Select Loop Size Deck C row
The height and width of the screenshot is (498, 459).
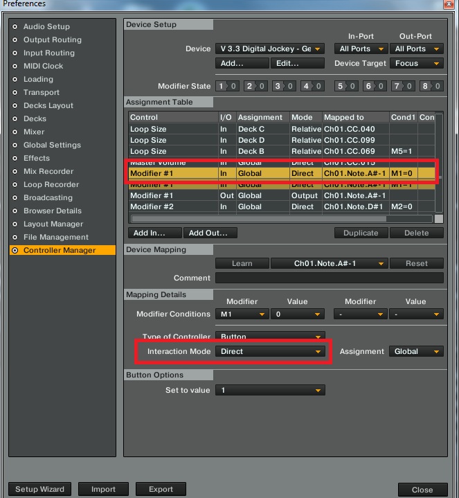pyautogui.click(x=282, y=129)
